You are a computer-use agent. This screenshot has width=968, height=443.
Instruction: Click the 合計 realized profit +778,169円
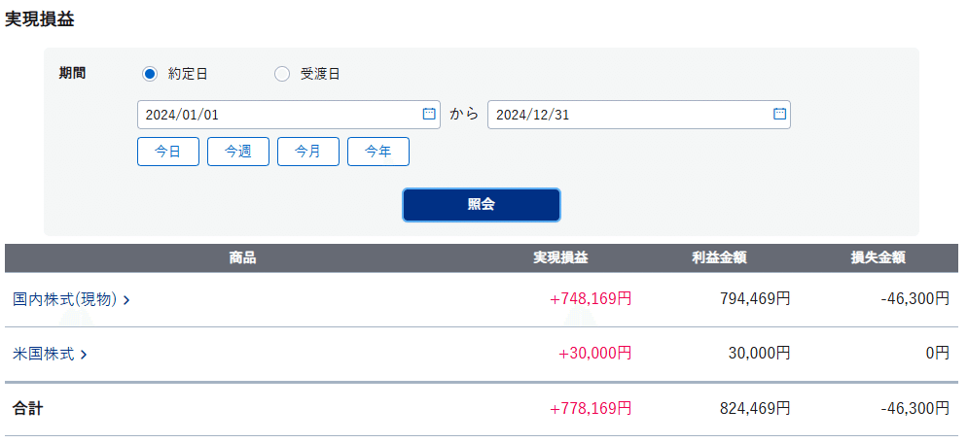591,408
